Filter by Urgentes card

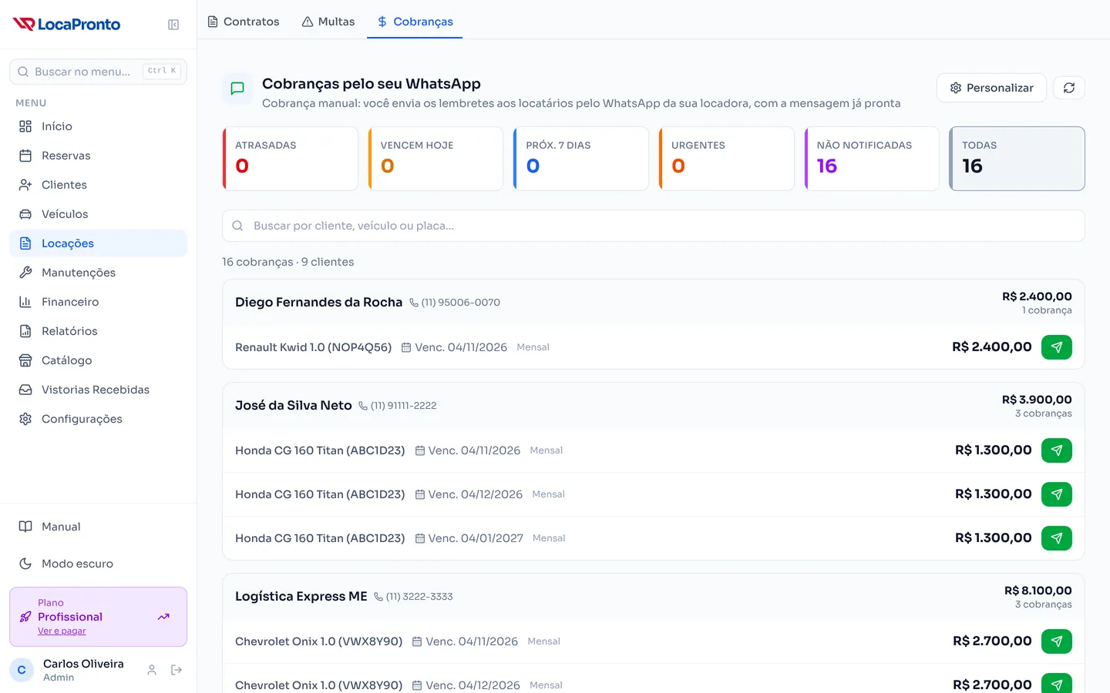pyautogui.click(x=727, y=159)
